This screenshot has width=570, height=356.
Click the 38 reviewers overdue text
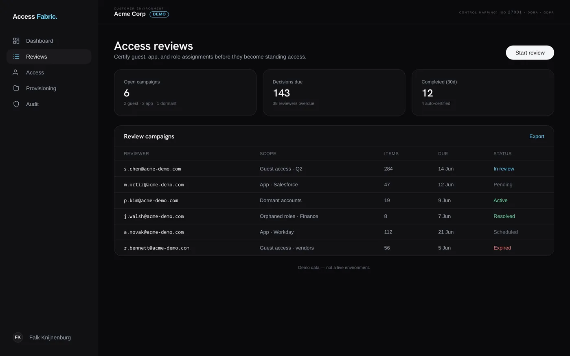pos(294,103)
